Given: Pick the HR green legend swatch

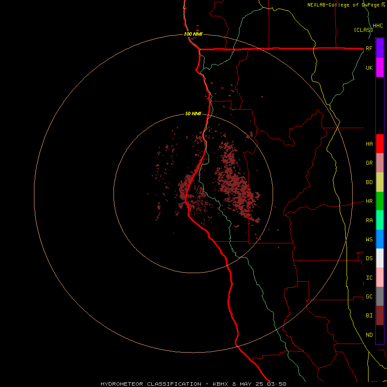Looking at the screenshot, I should (x=380, y=201).
